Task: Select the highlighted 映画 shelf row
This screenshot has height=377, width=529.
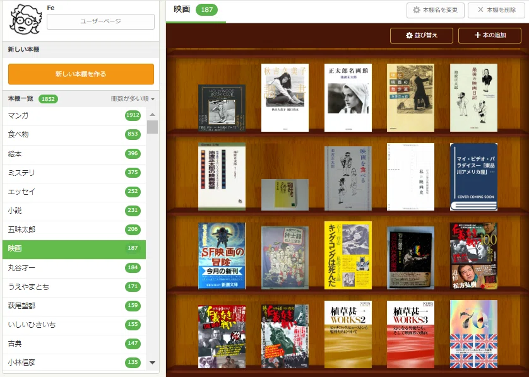Action: click(x=74, y=248)
